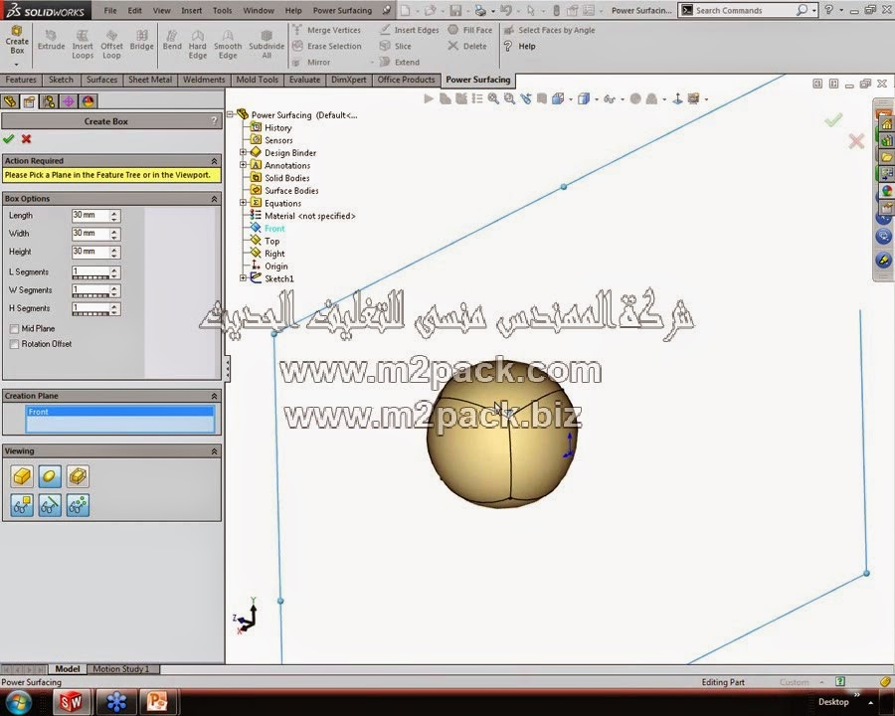
Task: Select the Slice command
Action: 396,47
